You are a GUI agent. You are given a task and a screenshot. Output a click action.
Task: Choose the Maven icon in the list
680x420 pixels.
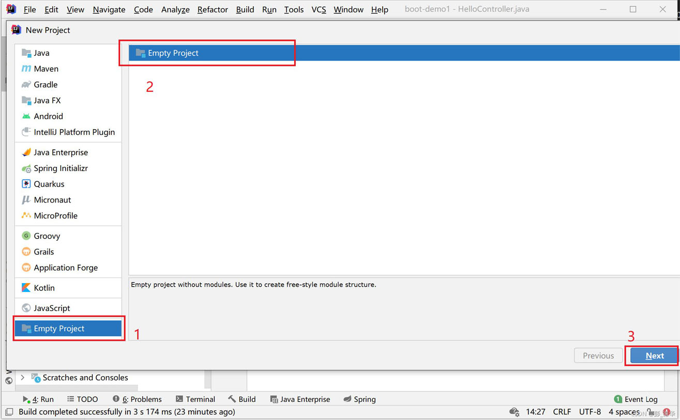click(x=26, y=69)
